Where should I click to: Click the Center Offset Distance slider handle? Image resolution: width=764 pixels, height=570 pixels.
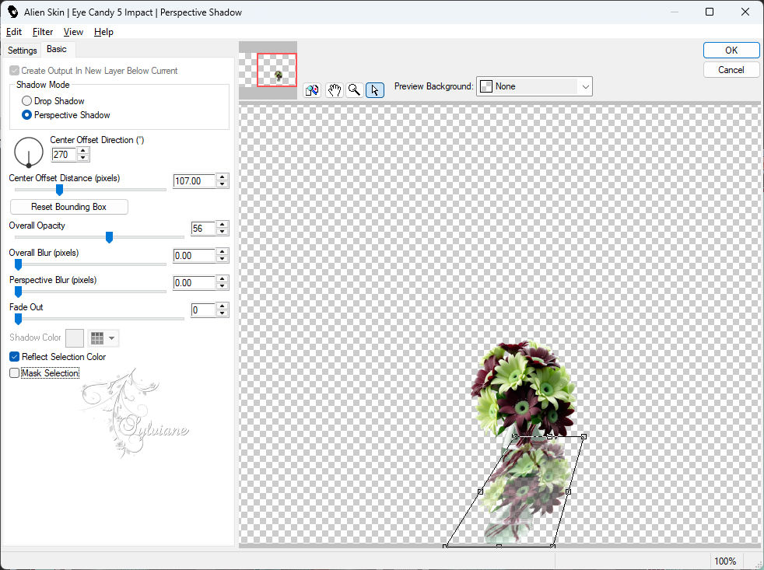click(59, 190)
